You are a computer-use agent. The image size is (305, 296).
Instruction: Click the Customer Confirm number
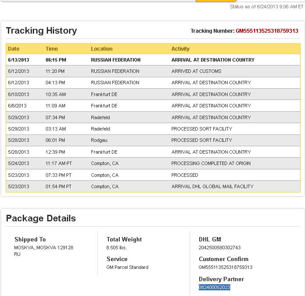(x=225, y=267)
